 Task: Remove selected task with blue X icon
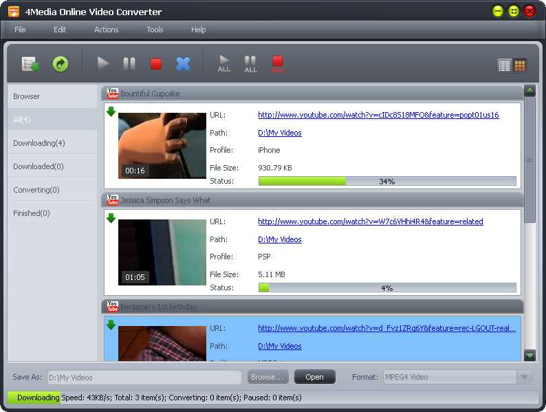pyautogui.click(x=183, y=64)
